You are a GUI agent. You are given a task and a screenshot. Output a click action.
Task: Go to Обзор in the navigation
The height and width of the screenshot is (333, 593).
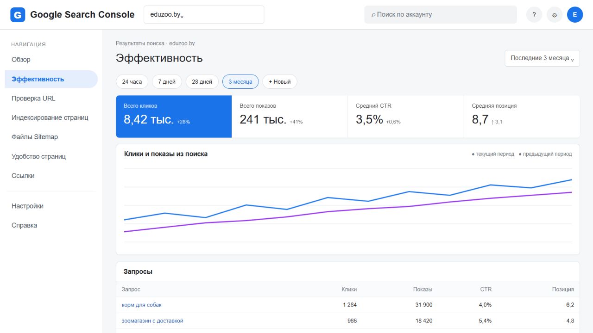[51, 60]
